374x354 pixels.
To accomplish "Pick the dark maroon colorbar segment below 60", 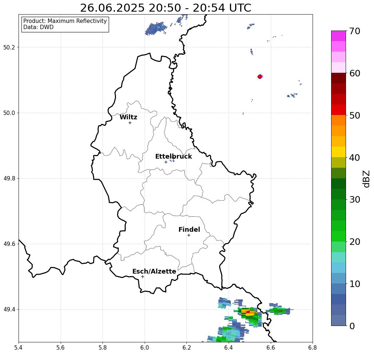I will (338, 78).
